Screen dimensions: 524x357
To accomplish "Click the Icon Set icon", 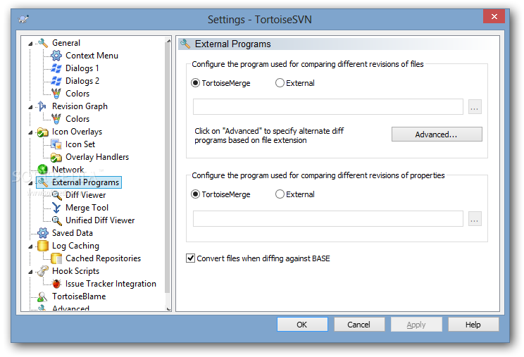I will [x=56, y=144].
